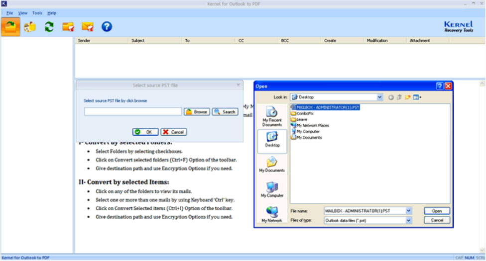486x261 pixels.
Task: Click the preview pane scroll-down arrow
Action: [482, 250]
